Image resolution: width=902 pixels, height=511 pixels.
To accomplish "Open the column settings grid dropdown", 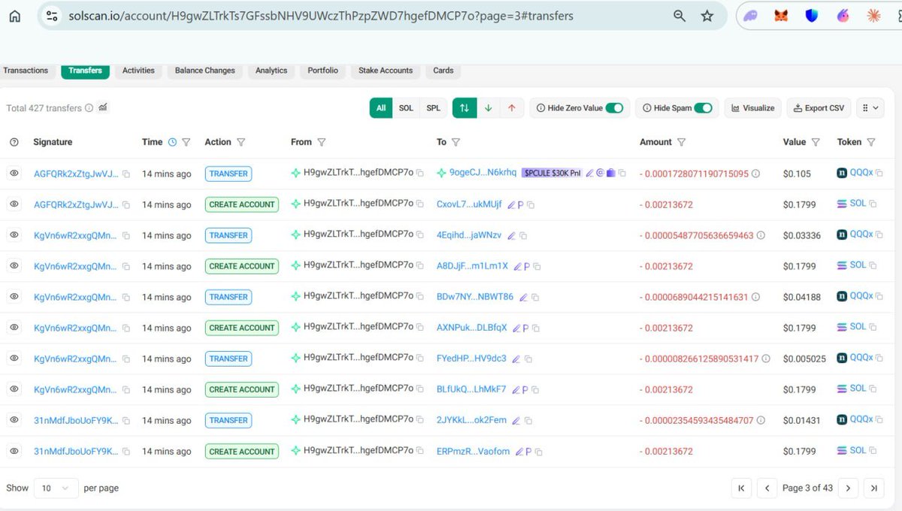I will 870,108.
